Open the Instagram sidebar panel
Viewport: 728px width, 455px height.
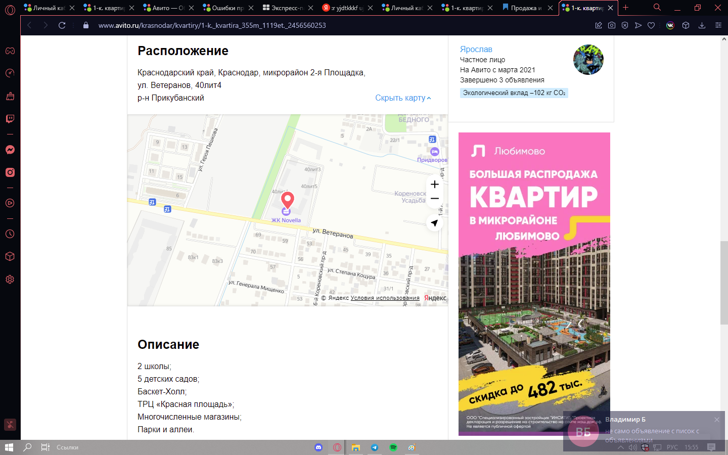10,172
